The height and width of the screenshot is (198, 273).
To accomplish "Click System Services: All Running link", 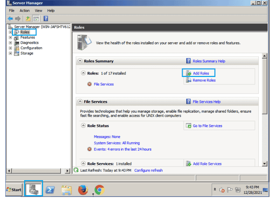I will click(117, 143).
